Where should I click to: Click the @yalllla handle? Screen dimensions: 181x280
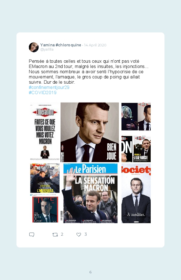(47, 50)
